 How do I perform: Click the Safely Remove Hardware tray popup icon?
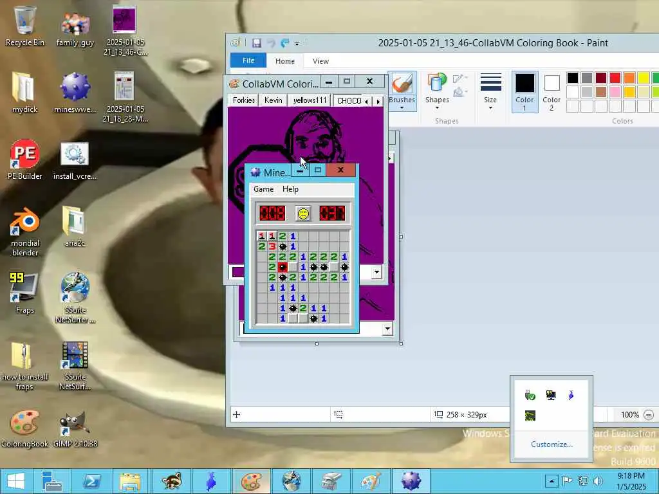(530, 395)
